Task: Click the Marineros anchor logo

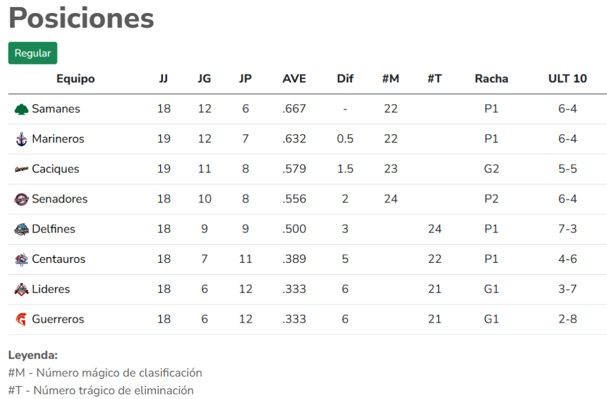Action: pyautogui.click(x=21, y=140)
